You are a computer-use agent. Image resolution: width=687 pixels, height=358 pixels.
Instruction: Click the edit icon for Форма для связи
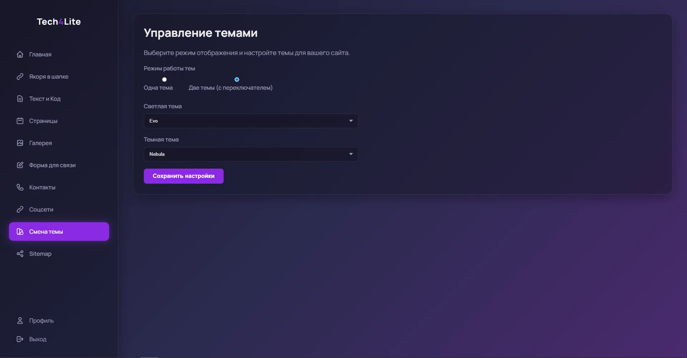point(20,165)
